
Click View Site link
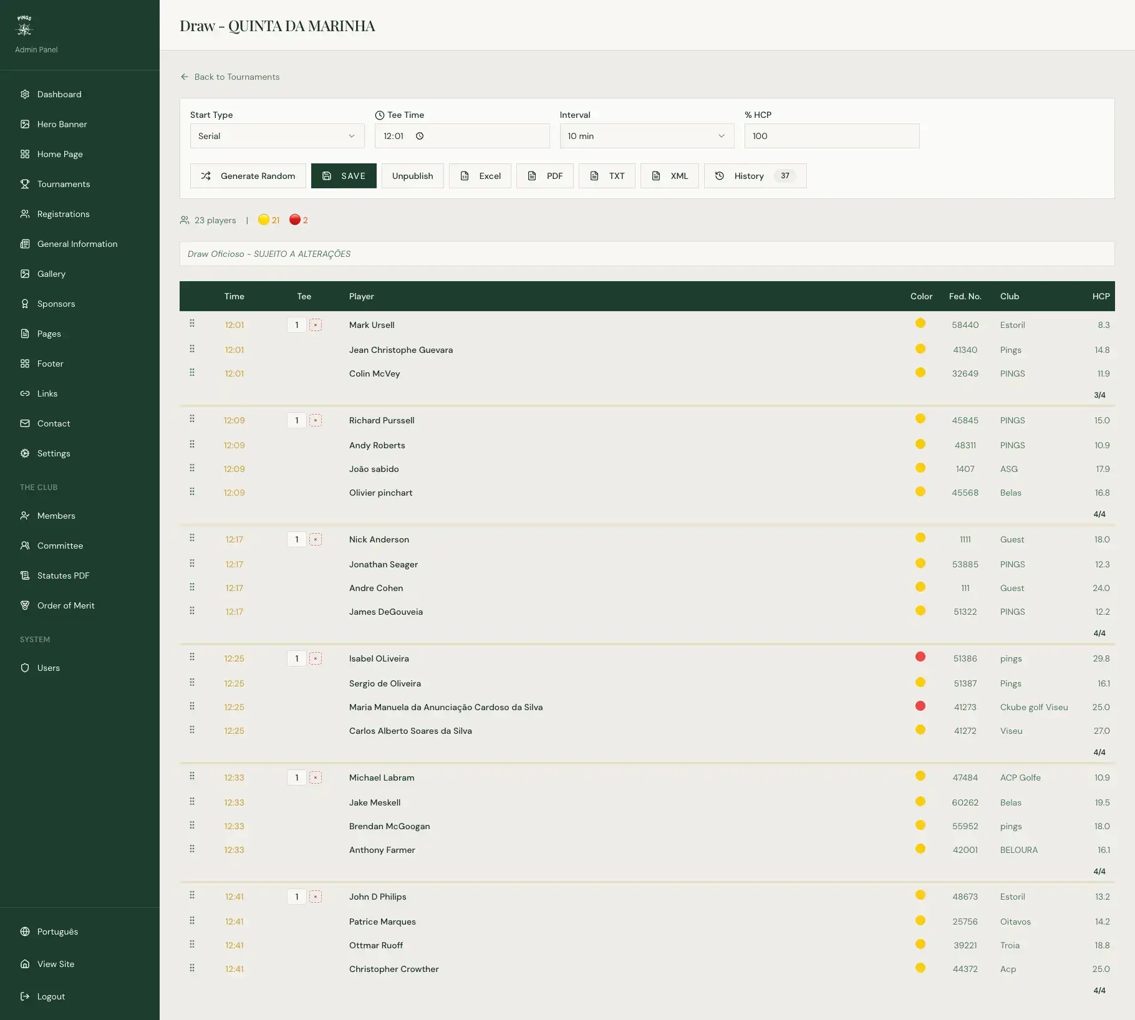point(80,964)
